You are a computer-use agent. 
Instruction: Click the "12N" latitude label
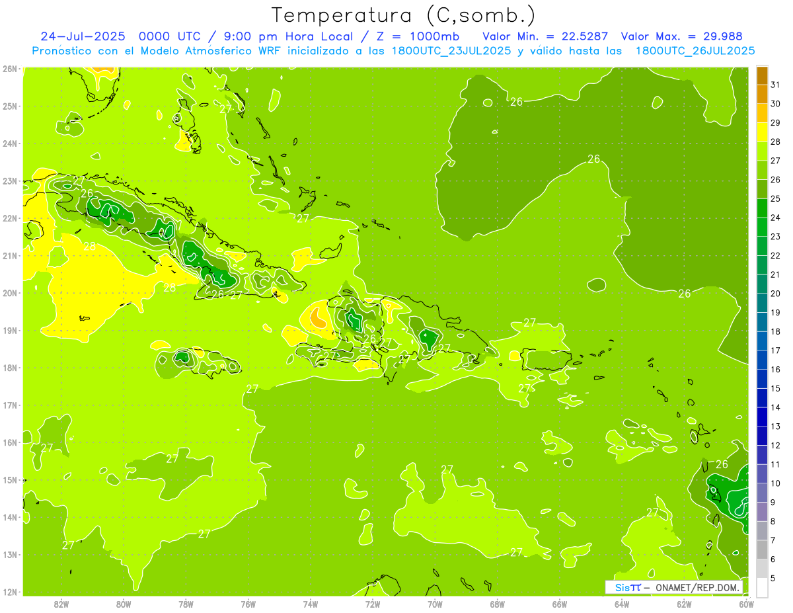[x=10, y=592]
